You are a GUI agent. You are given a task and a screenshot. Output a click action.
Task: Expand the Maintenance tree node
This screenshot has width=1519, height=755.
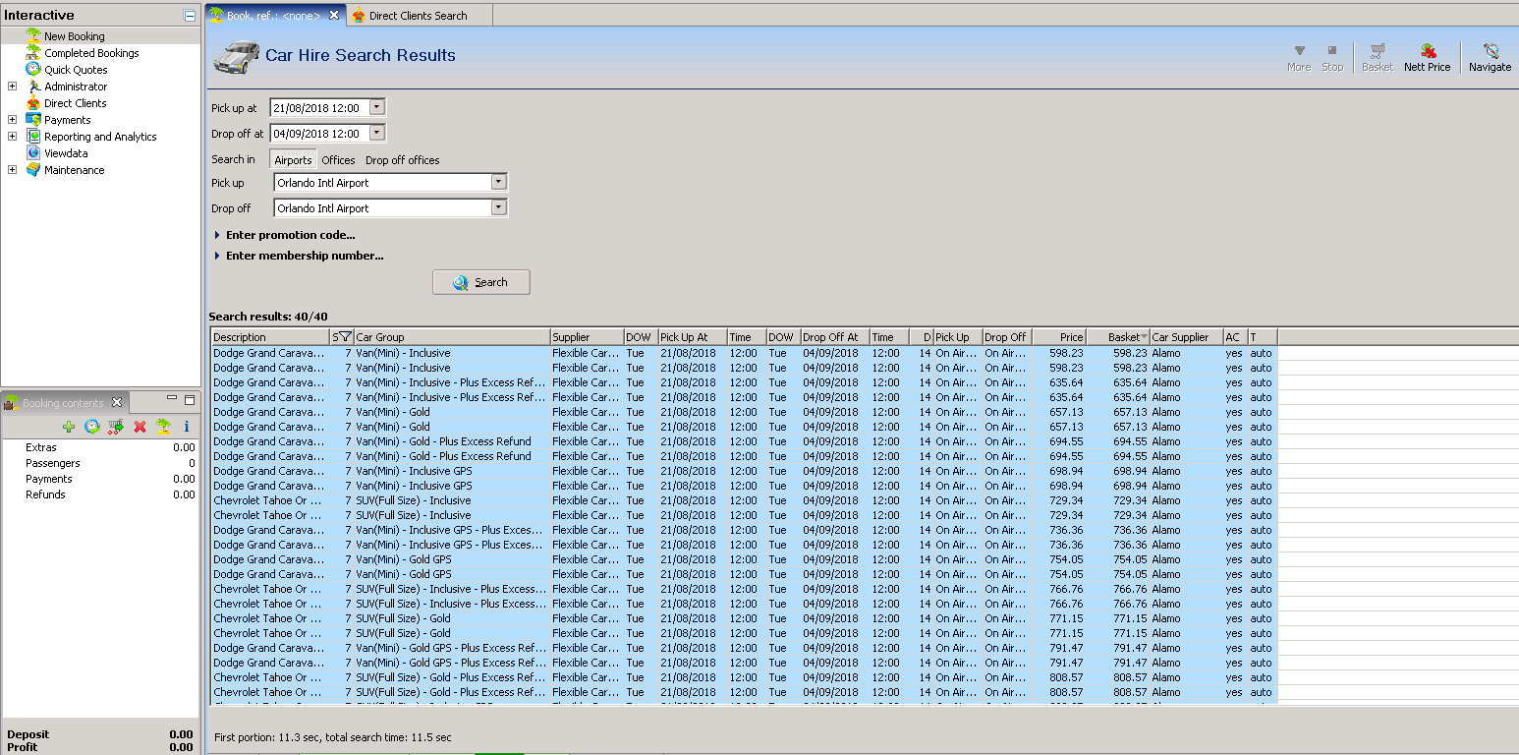pos(12,170)
